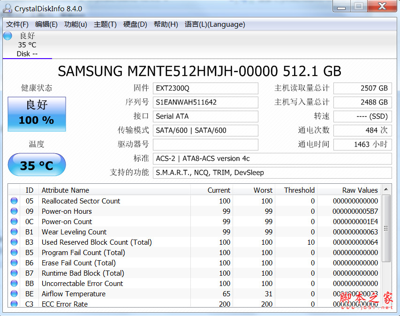The image size is (400, 316).
Task: Click the standard field ACS-2 | ATA8-ACS version 4c
Action: 272,158
